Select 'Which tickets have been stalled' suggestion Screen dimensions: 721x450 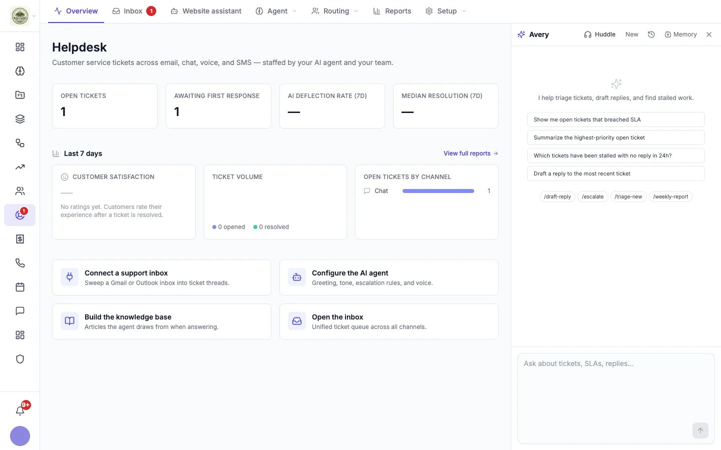tap(616, 155)
